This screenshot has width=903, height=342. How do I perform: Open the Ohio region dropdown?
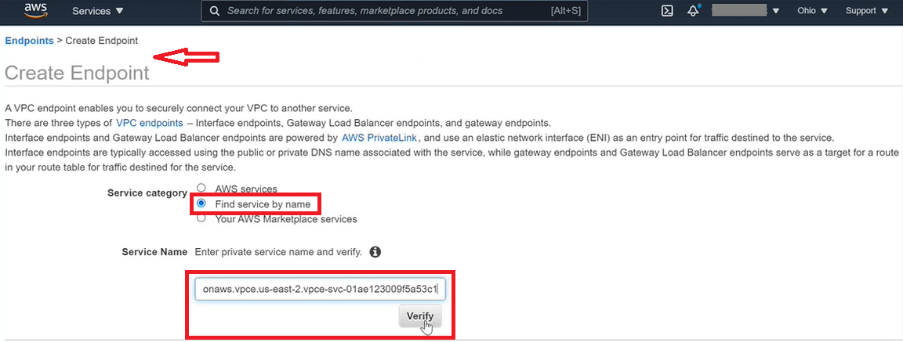click(x=811, y=11)
